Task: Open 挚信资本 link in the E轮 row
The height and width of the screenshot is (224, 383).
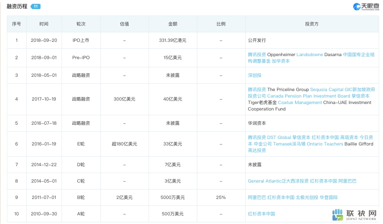Action: (301, 137)
